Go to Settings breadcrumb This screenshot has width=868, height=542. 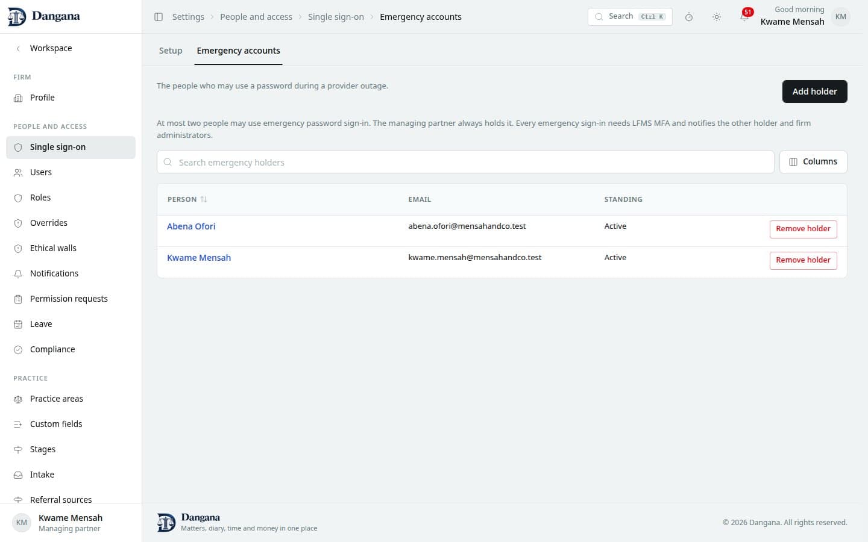pyautogui.click(x=188, y=17)
